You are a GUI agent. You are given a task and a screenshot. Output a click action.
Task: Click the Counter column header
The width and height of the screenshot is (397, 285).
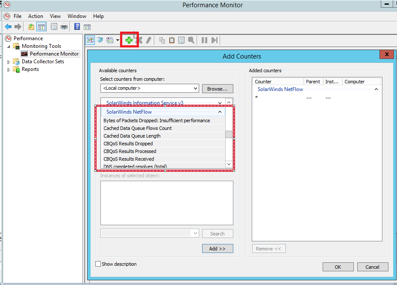[x=278, y=82]
